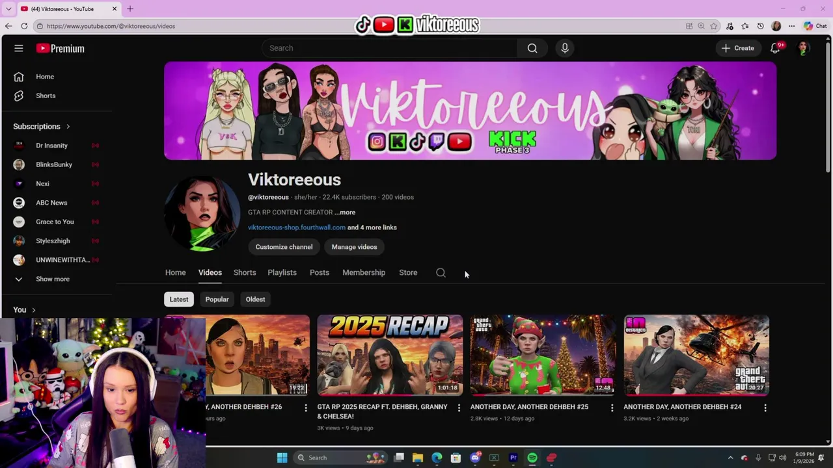This screenshot has height=468, width=833.
Task: Open browser history icon
Action: tap(761, 26)
